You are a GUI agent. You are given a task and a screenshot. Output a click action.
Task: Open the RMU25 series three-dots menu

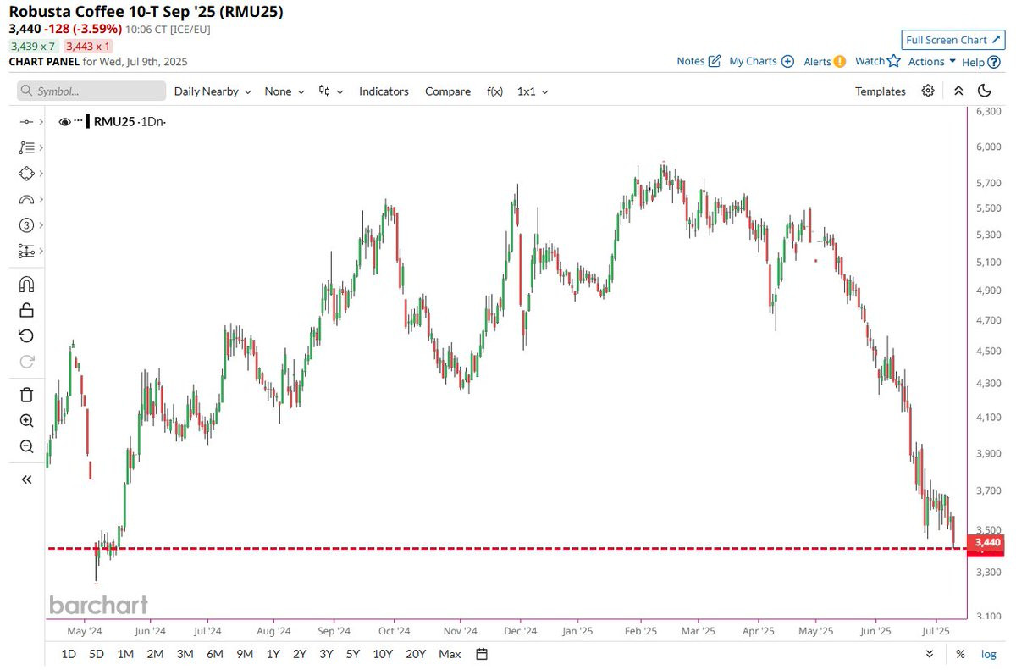pos(80,122)
